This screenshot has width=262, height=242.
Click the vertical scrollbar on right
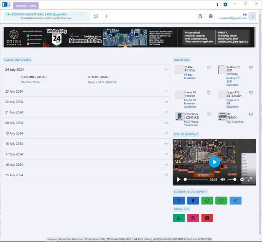[x=260, y=123]
